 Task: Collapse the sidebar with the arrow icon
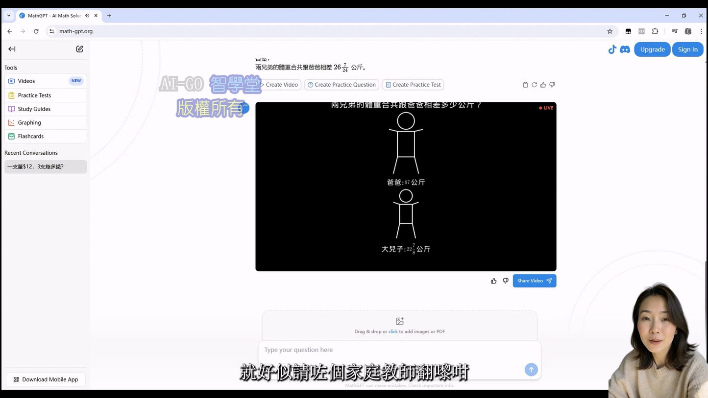pyautogui.click(x=12, y=49)
